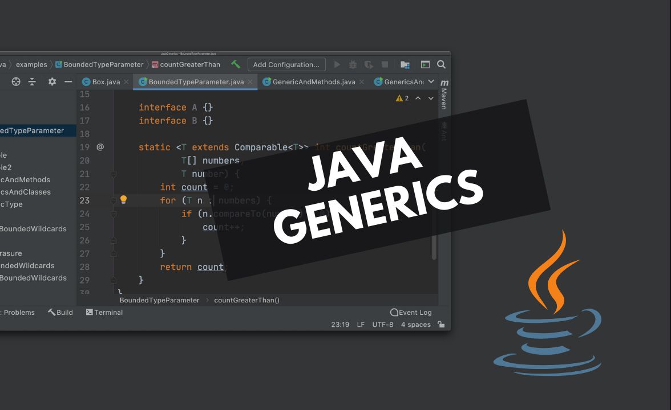The image size is (671, 410).
Task: Open the Maven tool window
Action: 444,95
